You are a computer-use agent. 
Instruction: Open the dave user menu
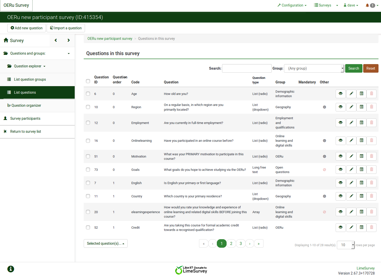[351, 5]
